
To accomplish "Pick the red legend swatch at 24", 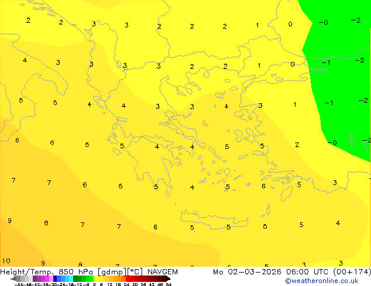I will tap(128, 278).
